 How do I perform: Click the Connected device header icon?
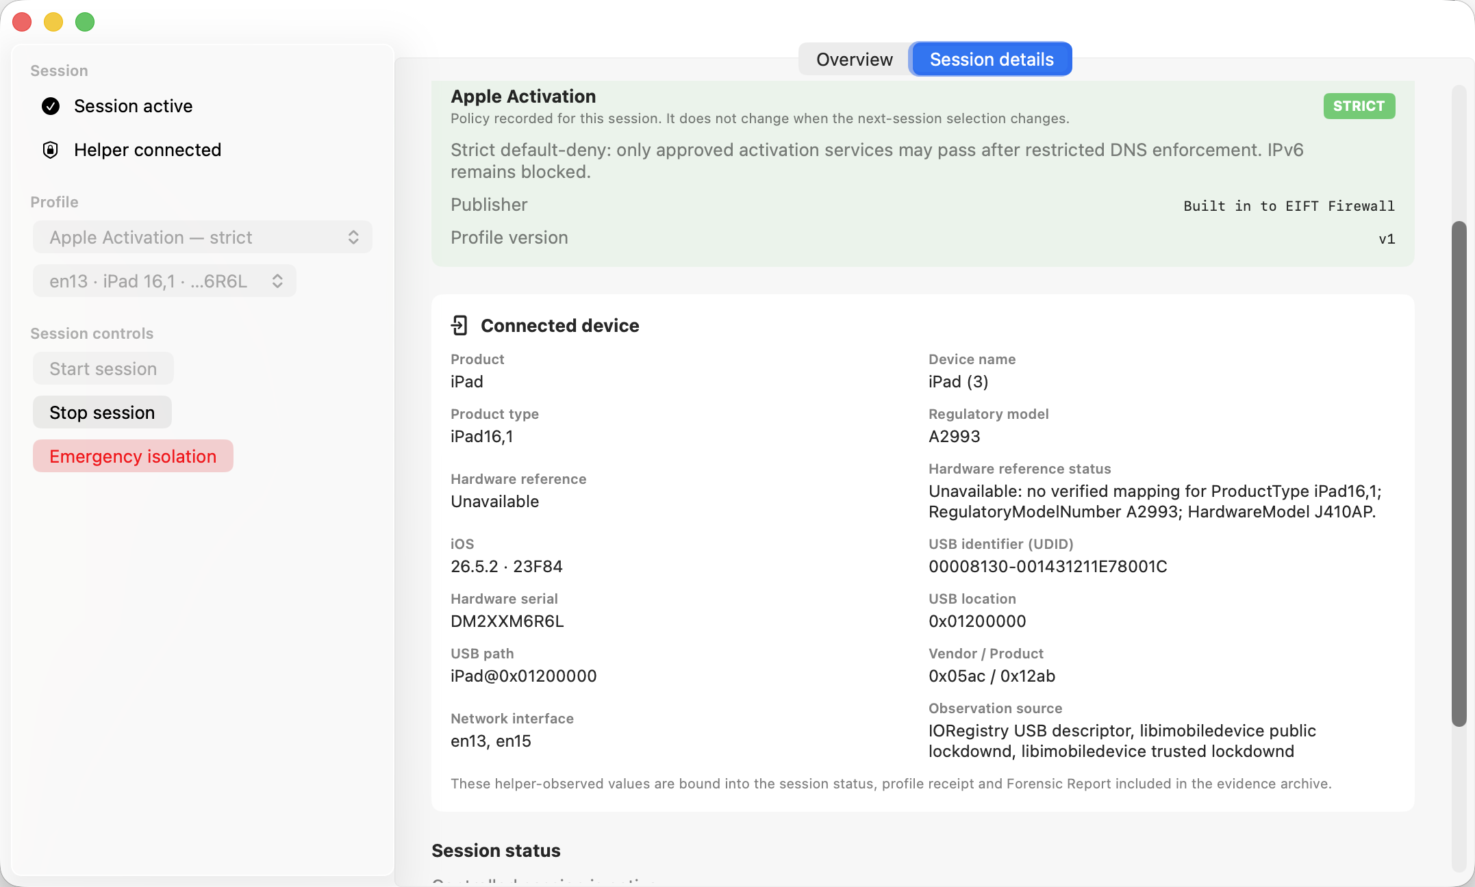459,326
